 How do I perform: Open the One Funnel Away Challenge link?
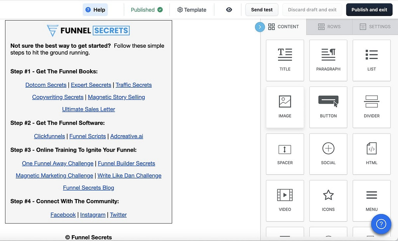point(58,163)
